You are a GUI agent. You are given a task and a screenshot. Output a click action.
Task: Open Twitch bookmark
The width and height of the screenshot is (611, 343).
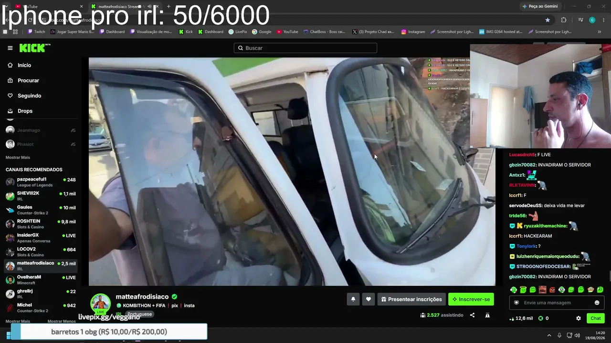(36, 31)
